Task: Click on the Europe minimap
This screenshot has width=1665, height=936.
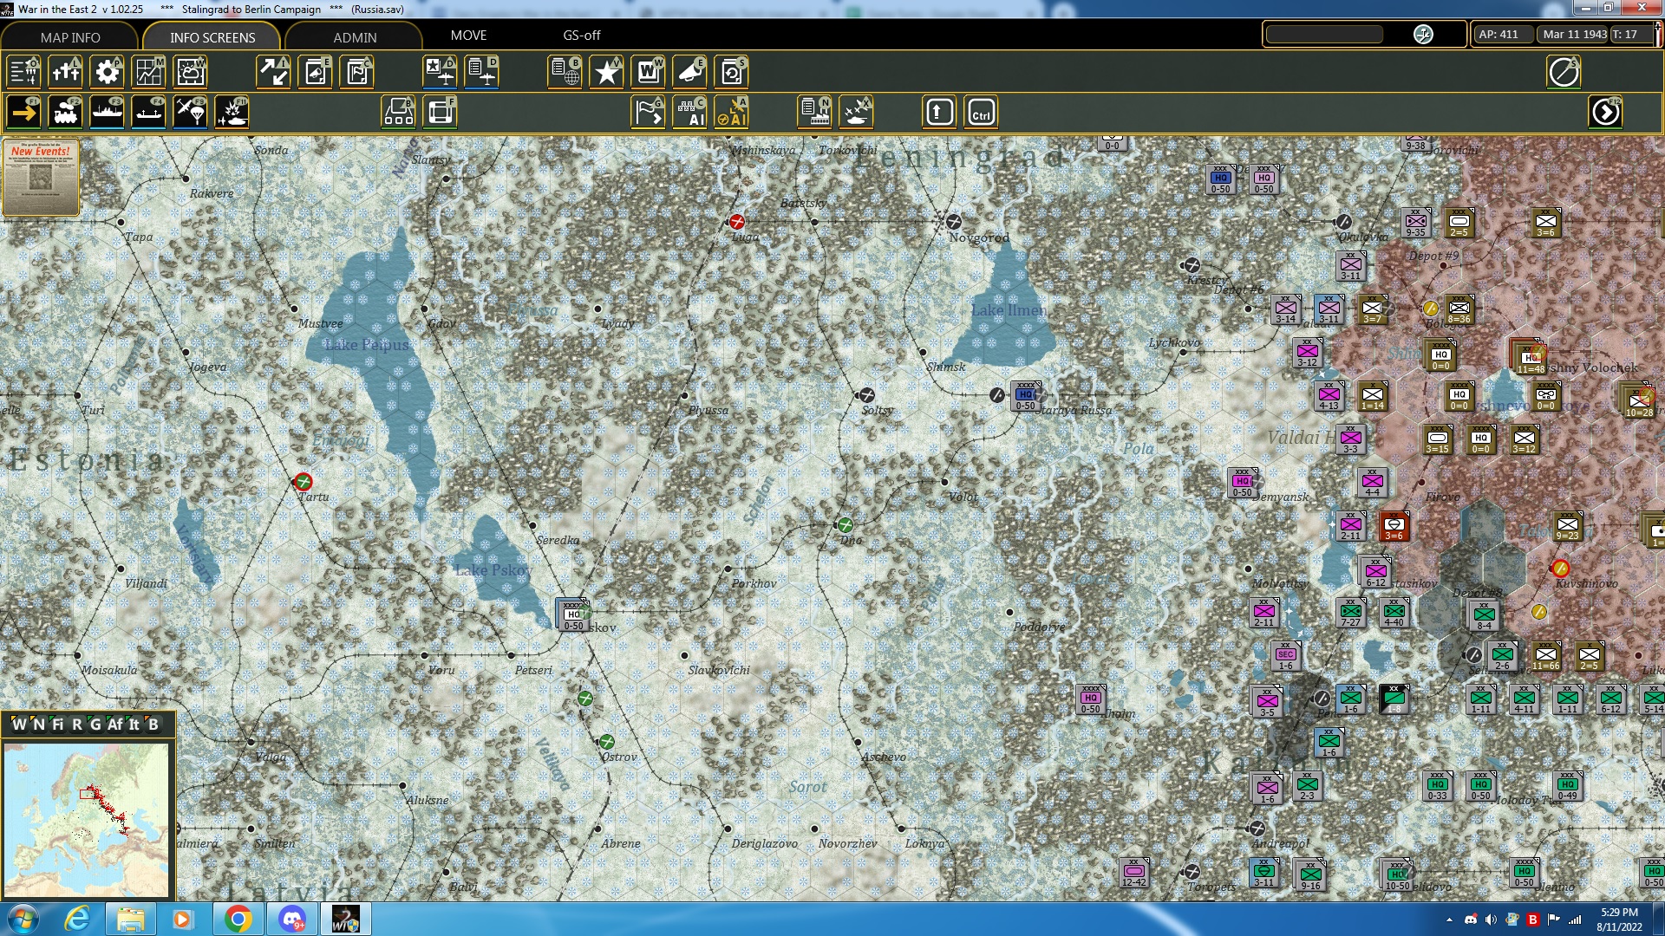Action: pos(87,819)
